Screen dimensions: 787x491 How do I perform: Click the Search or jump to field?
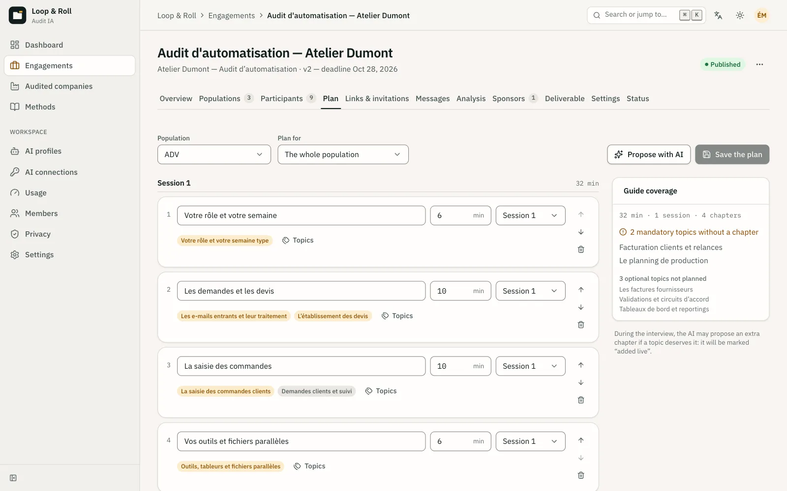pos(646,15)
